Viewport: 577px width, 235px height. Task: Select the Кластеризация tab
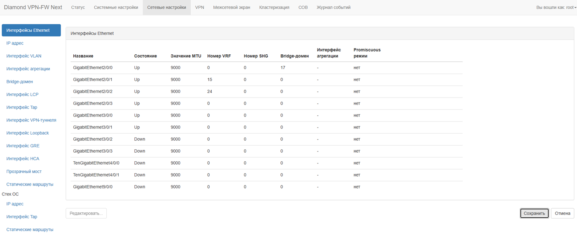[274, 7]
